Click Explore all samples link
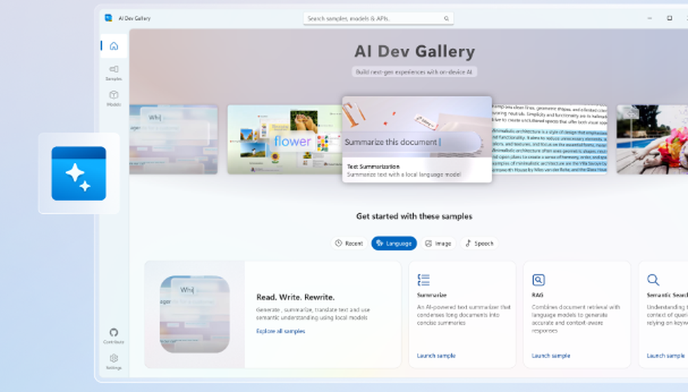 pyautogui.click(x=281, y=331)
